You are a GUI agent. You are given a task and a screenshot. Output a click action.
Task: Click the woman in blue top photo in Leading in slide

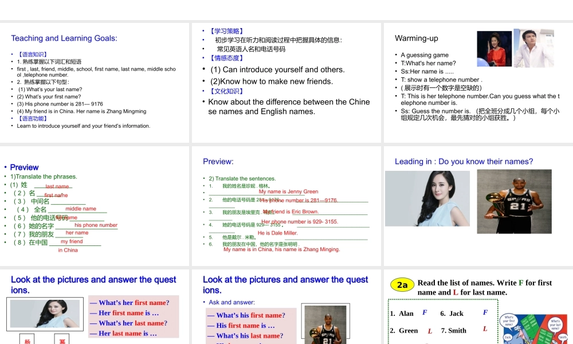point(427,198)
